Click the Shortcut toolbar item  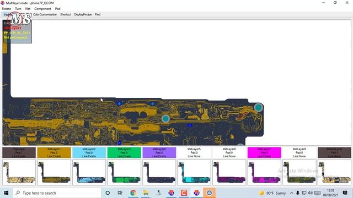[x=66, y=14]
